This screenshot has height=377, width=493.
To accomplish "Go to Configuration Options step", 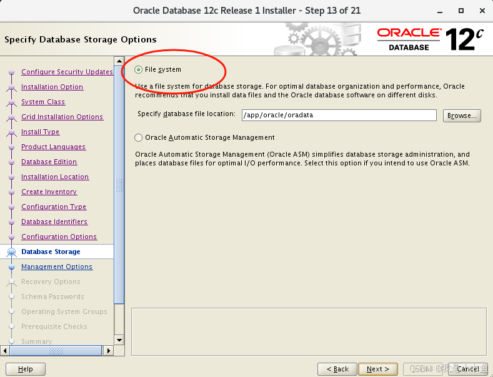I will pos(59,237).
